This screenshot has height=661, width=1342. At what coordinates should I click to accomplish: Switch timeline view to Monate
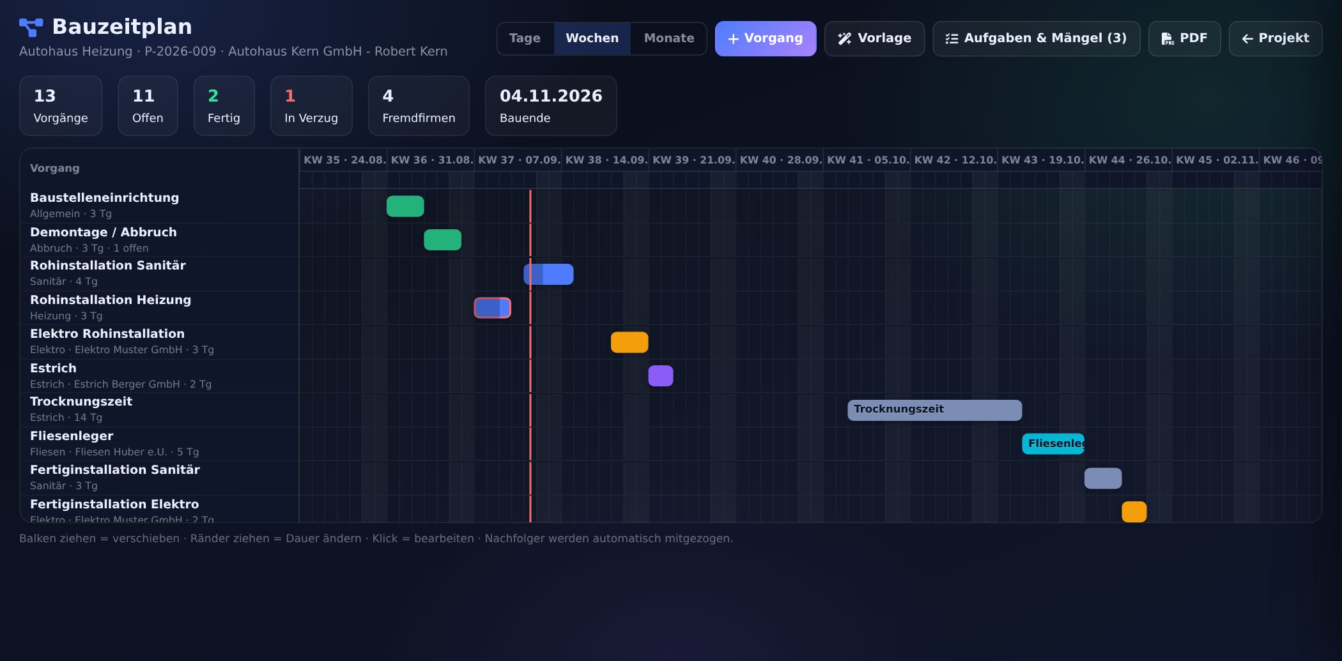coord(668,38)
